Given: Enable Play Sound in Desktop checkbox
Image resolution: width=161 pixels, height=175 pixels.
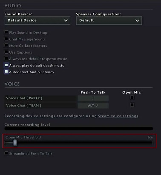Looking at the screenshot, I should click(x=6, y=32).
